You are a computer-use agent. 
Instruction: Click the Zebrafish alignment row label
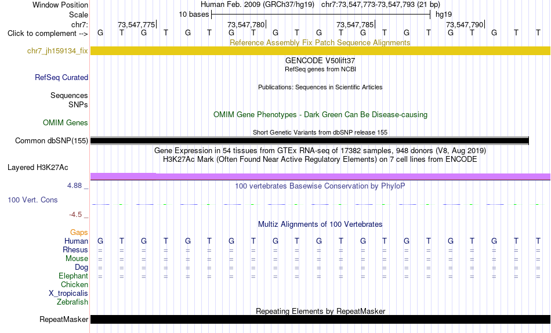[72, 302]
